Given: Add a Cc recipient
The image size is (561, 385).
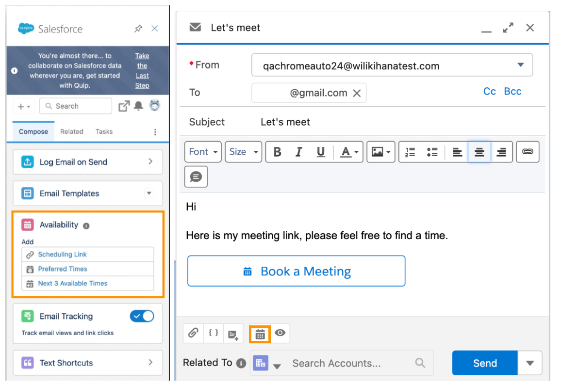Looking at the screenshot, I should [x=490, y=92].
